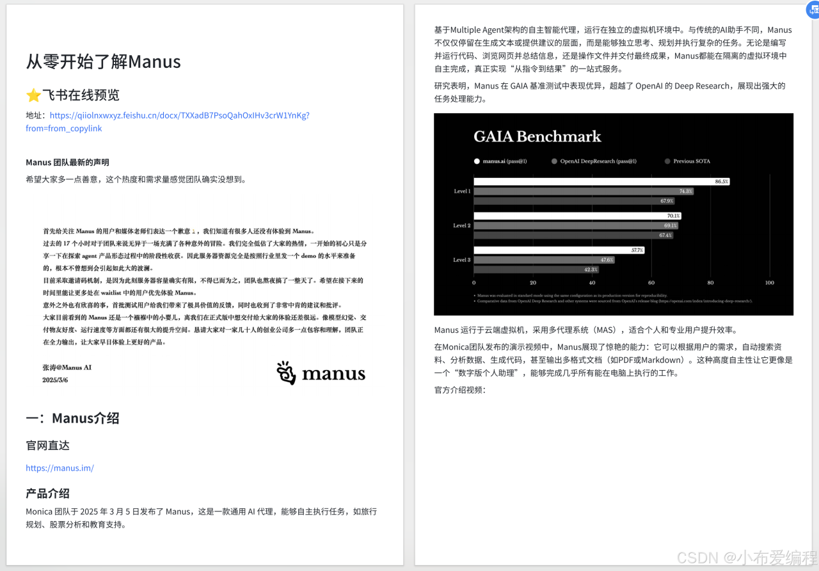This screenshot has width=819, height=571.
Task: Click the line 'Manus 运行于云端虚拟机'
Action: [585, 330]
